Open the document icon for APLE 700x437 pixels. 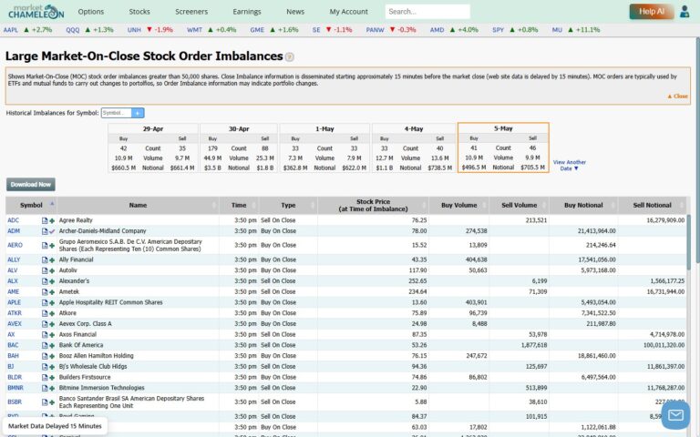(x=45, y=303)
